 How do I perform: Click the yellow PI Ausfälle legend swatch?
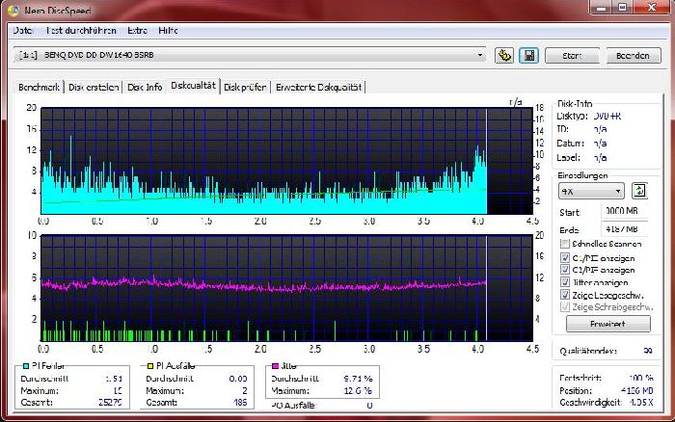[150, 366]
